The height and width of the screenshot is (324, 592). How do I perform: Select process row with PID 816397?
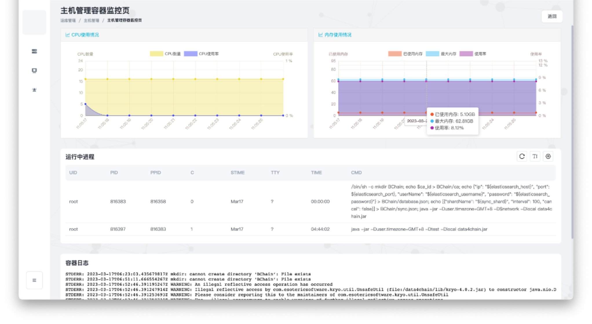(118, 229)
